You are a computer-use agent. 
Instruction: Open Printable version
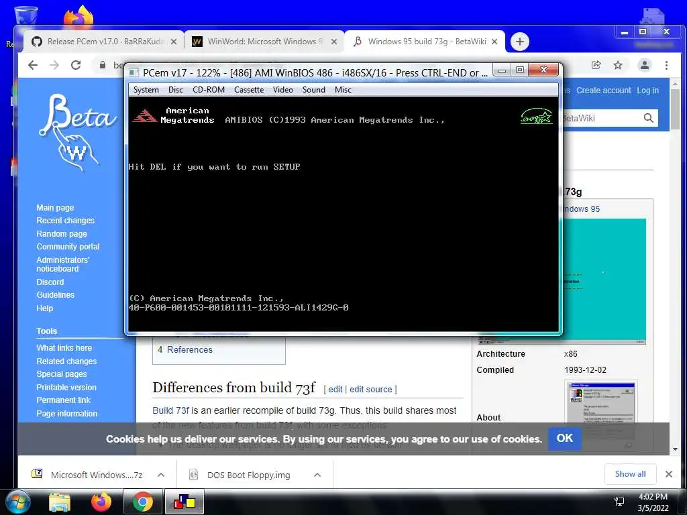66,387
